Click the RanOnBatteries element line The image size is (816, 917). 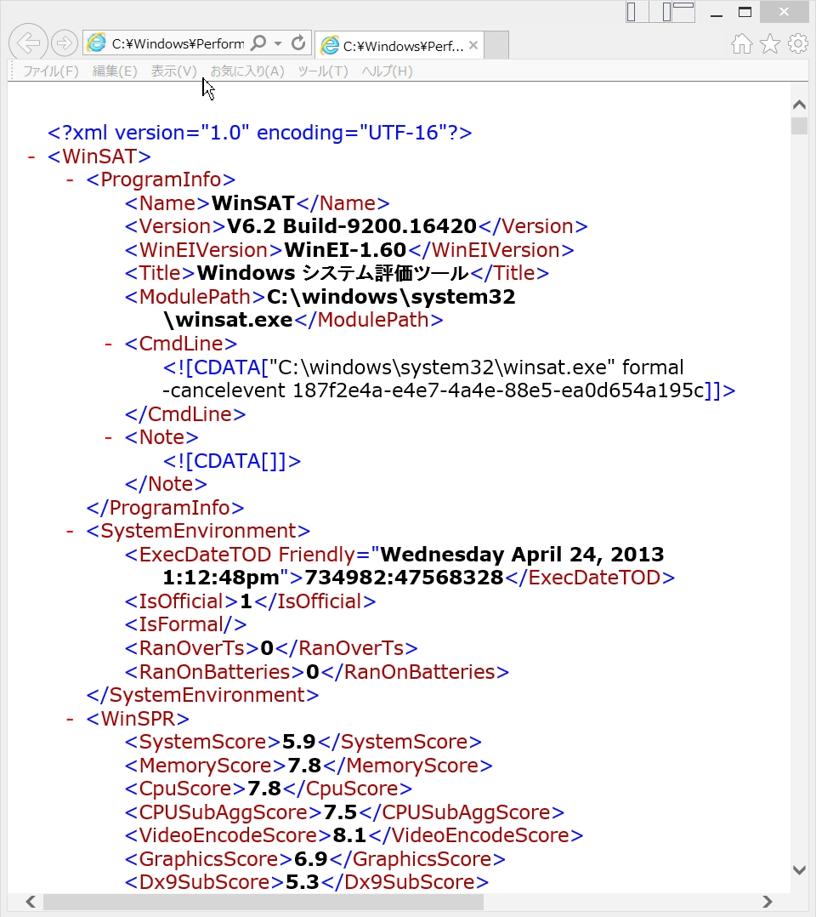pyautogui.click(x=317, y=672)
